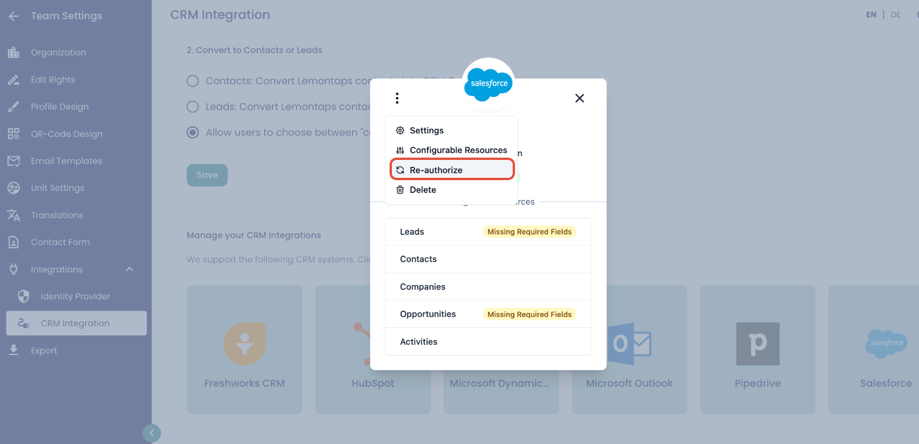
Task: Click the Email Templates envelope icon
Action: (x=14, y=161)
